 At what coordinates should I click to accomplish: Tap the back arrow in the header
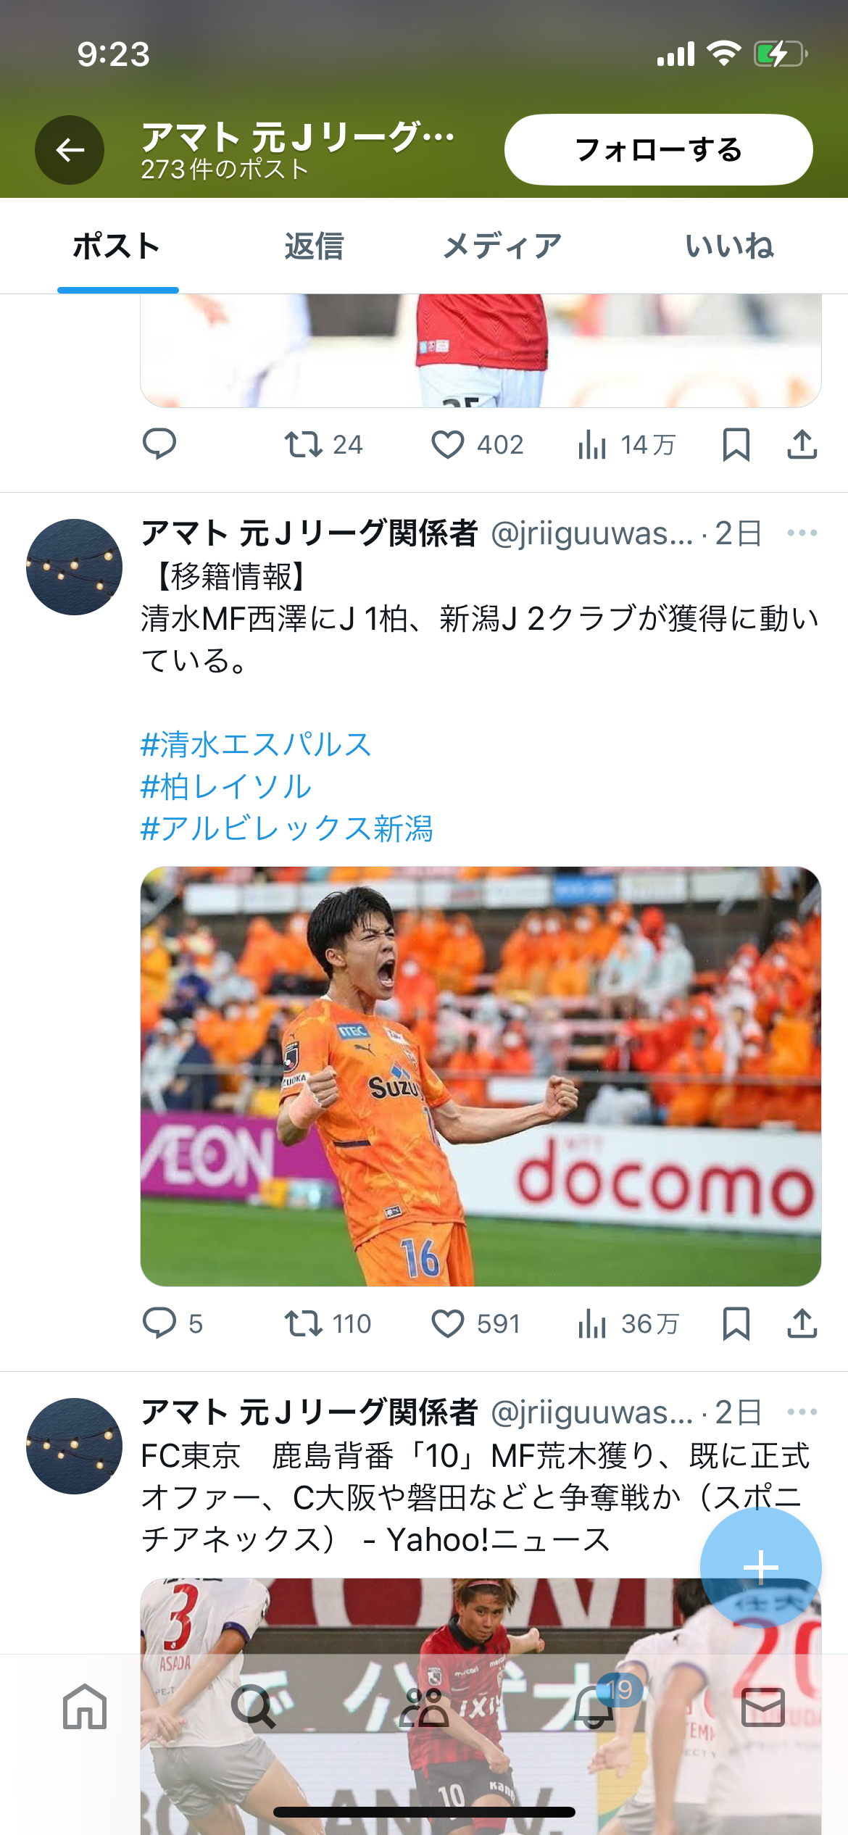point(70,150)
